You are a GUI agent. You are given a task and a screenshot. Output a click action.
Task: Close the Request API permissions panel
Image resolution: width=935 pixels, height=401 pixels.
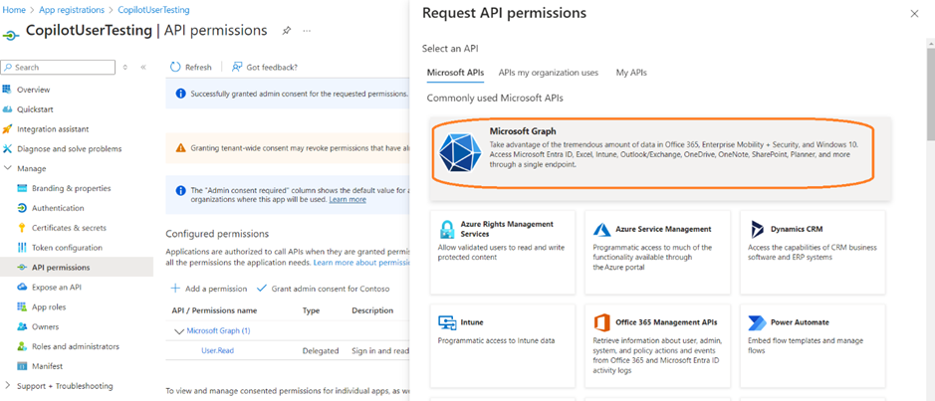[x=914, y=14]
